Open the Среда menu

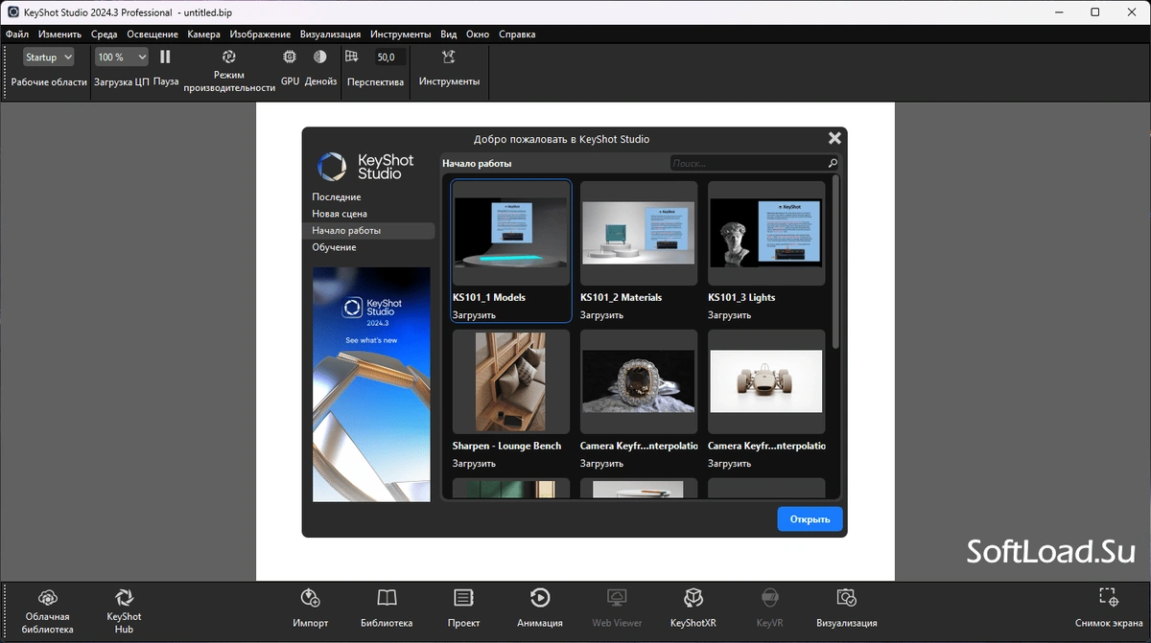tap(105, 34)
